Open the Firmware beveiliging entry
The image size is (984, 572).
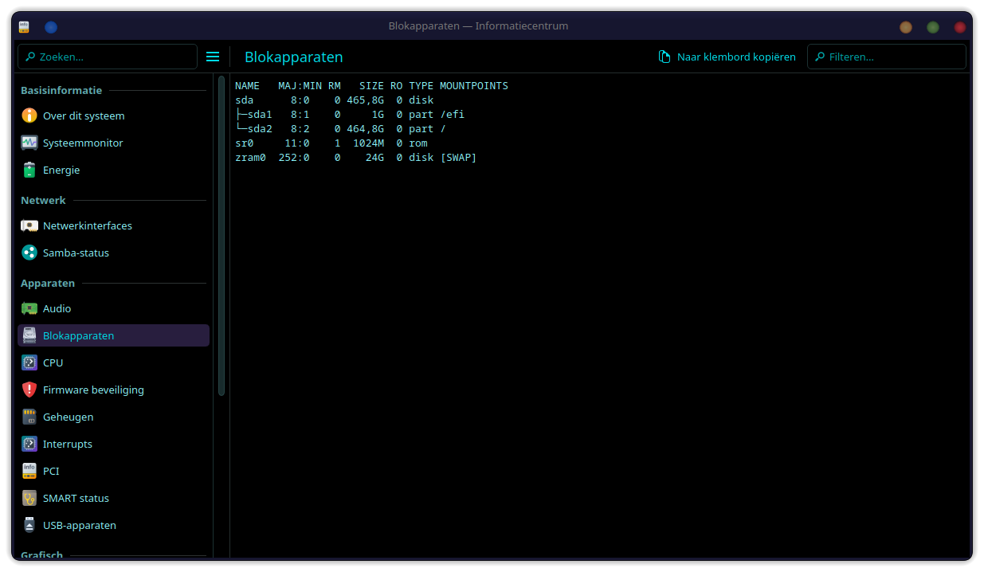(113, 390)
